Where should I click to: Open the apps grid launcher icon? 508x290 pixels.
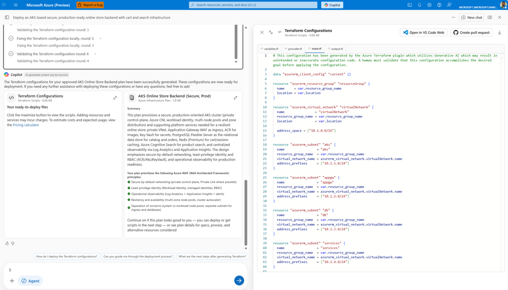(x=4, y=5)
